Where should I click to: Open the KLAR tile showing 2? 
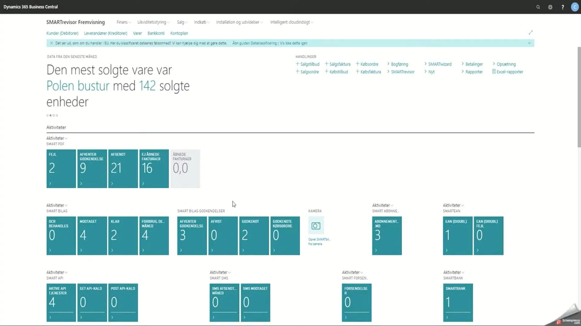pos(123,236)
